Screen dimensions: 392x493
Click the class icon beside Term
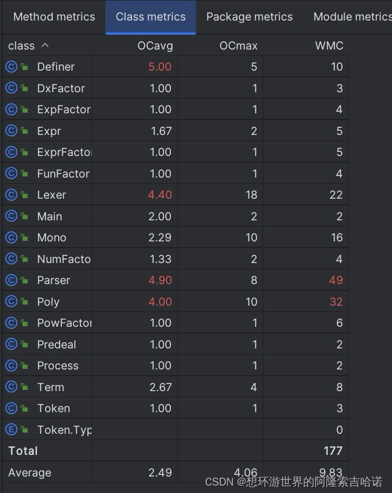(x=11, y=387)
